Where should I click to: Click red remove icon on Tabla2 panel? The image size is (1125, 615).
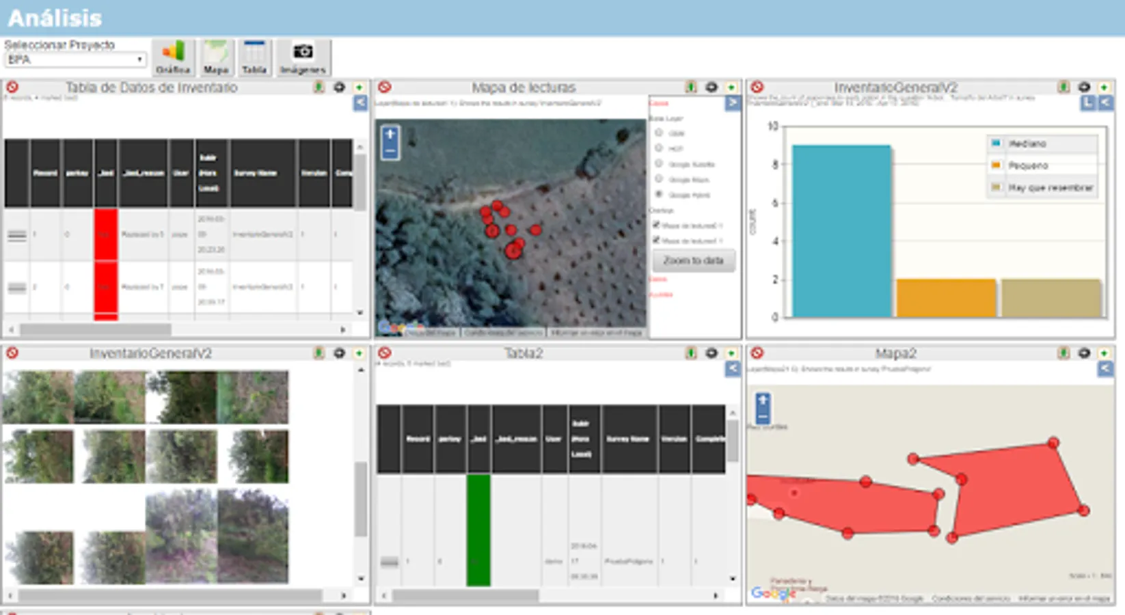(385, 353)
